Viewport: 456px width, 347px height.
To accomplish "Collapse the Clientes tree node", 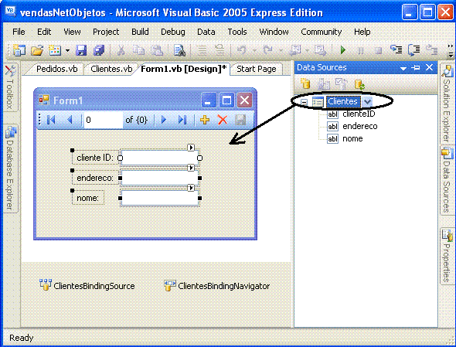I will (304, 102).
